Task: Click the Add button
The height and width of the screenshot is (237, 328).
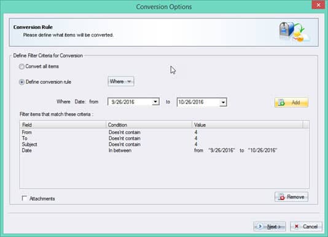Action: [x=291, y=103]
